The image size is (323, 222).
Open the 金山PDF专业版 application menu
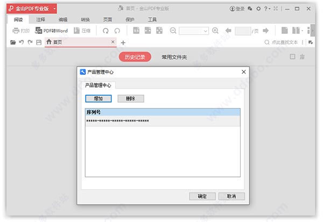(32, 9)
